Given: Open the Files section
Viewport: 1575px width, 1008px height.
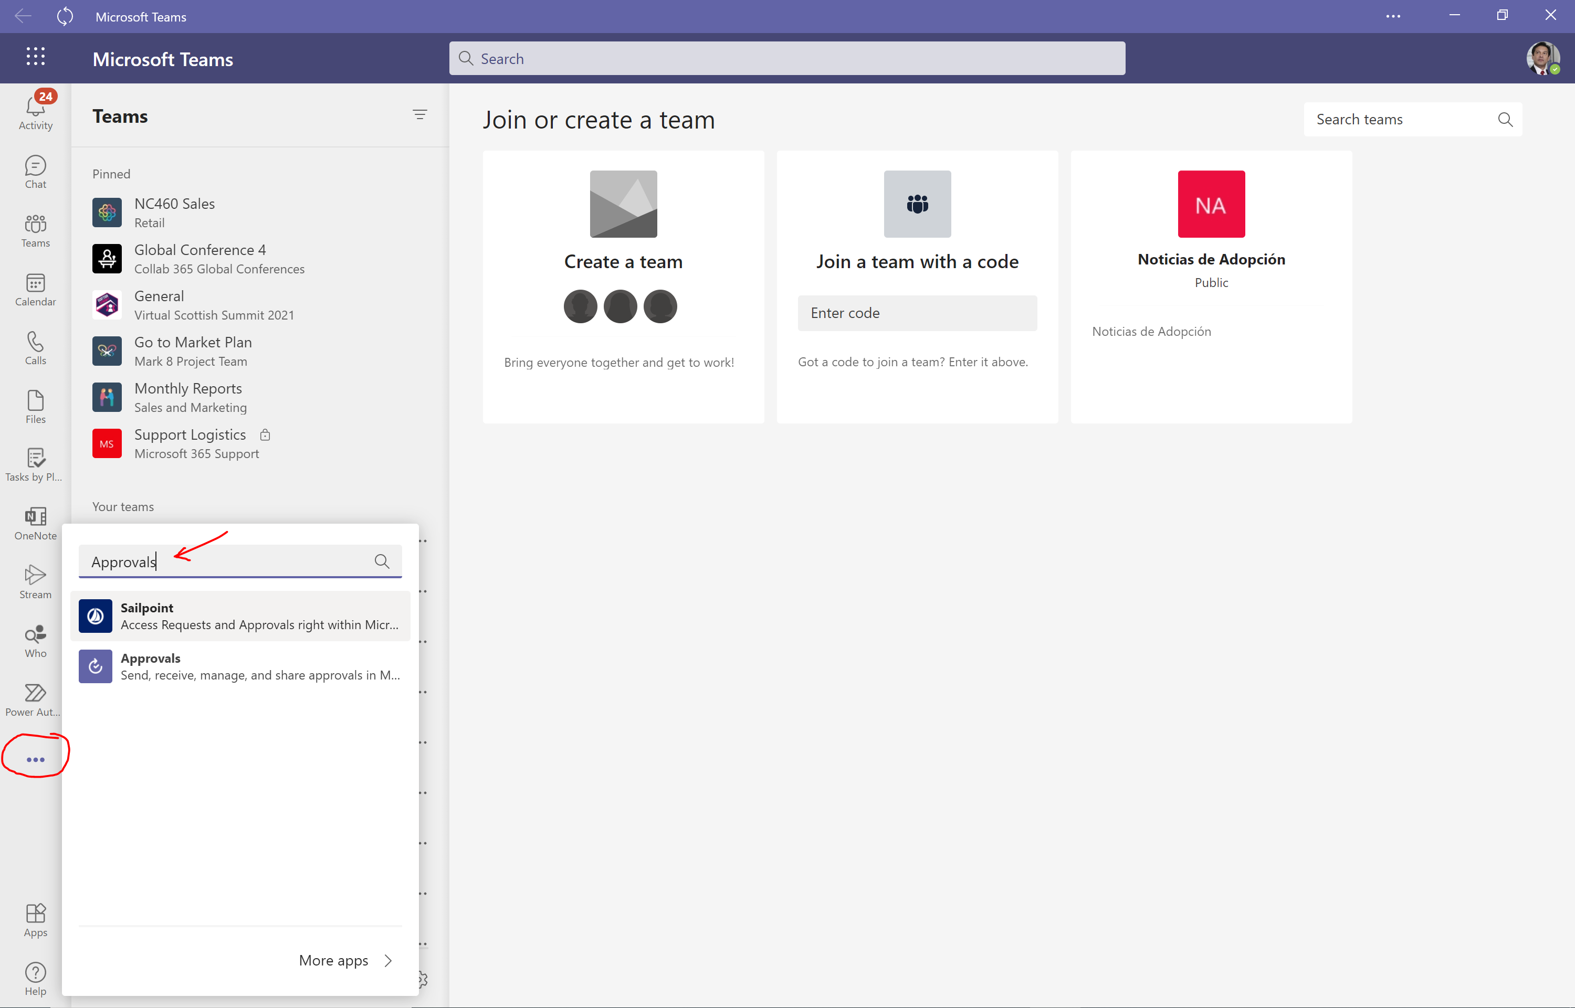Looking at the screenshot, I should (35, 406).
